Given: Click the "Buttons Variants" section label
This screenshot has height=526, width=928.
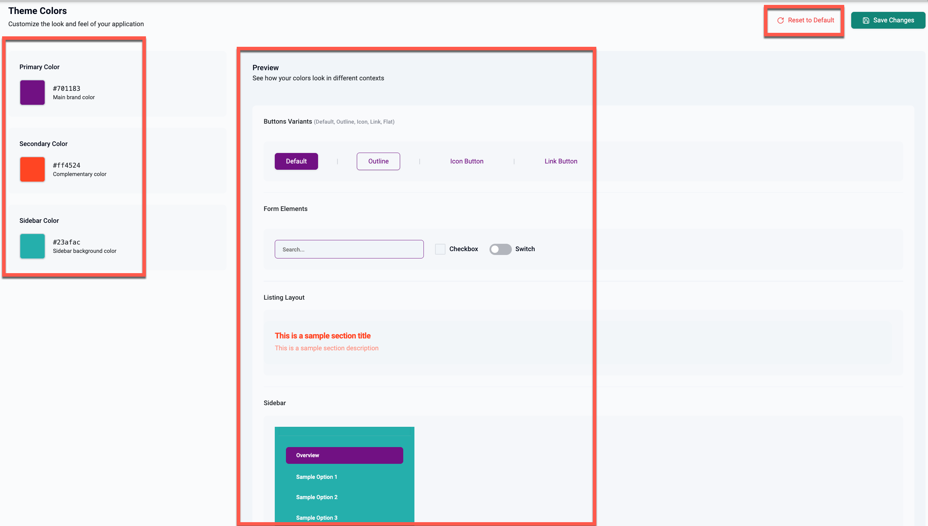Looking at the screenshot, I should 287,122.
